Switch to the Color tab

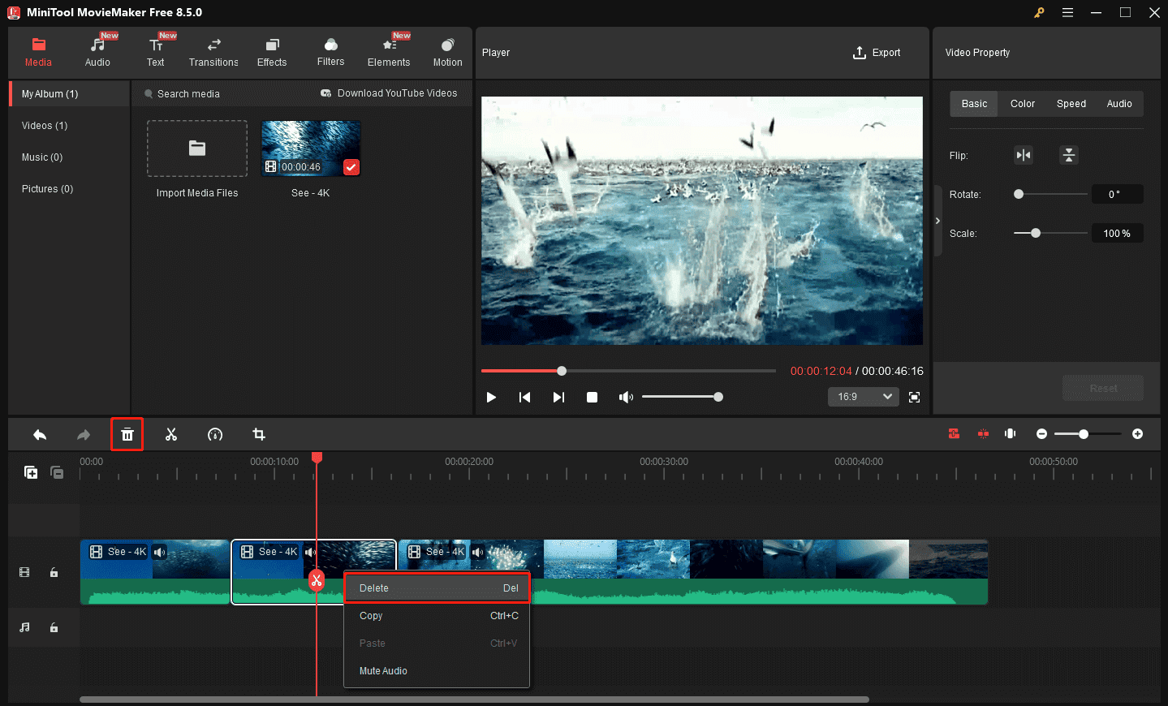pyautogui.click(x=1022, y=104)
